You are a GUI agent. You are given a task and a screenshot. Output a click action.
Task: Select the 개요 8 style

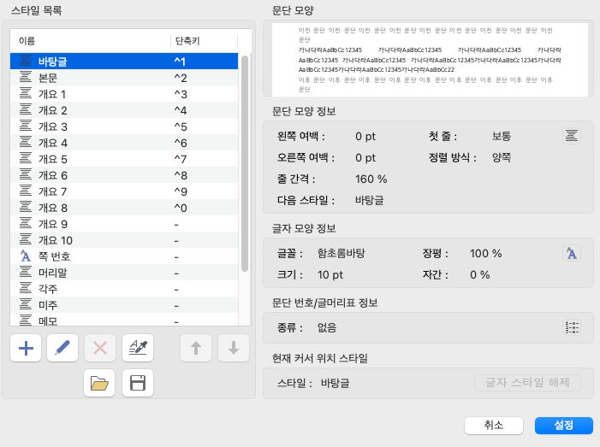124,208
